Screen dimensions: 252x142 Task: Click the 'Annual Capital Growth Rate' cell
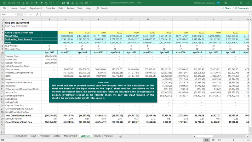(x=23, y=33)
